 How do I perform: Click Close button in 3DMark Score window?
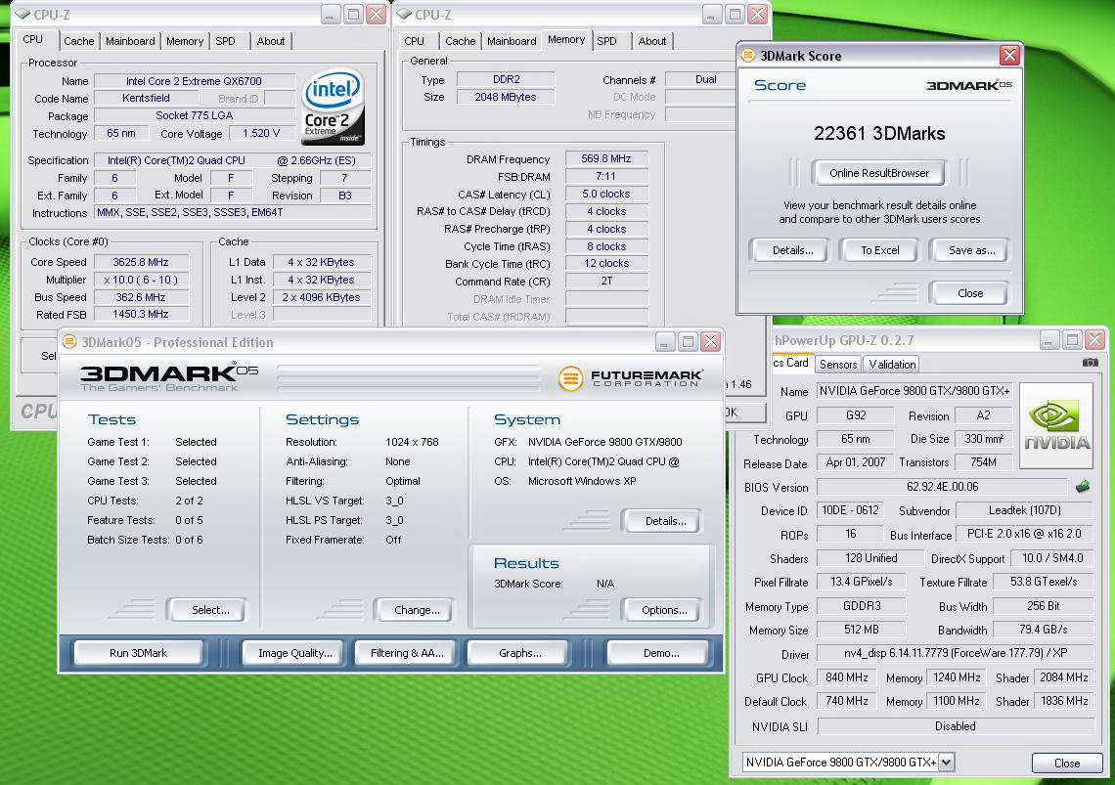point(970,293)
